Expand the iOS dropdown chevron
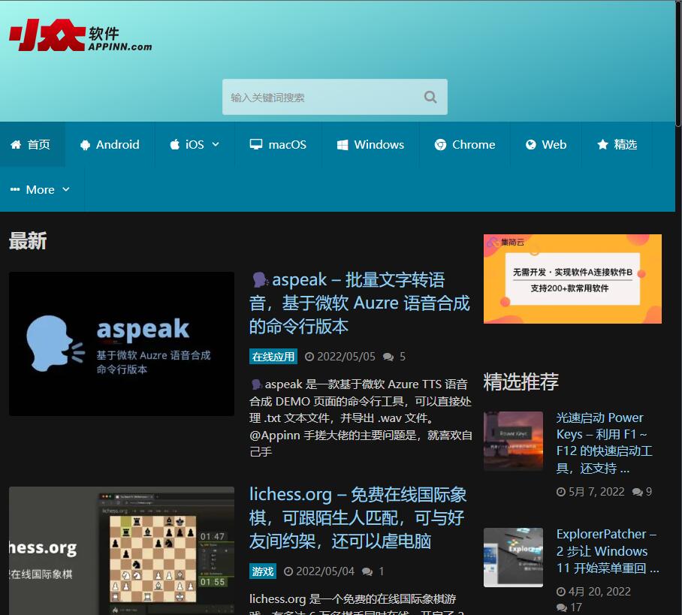Image resolution: width=682 pixels, height=615 pixels. tap(216, 144)
